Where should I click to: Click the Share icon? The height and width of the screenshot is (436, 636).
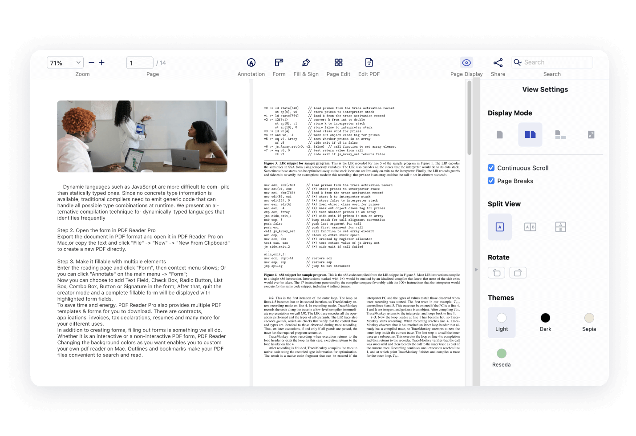[x=498, y=63]
